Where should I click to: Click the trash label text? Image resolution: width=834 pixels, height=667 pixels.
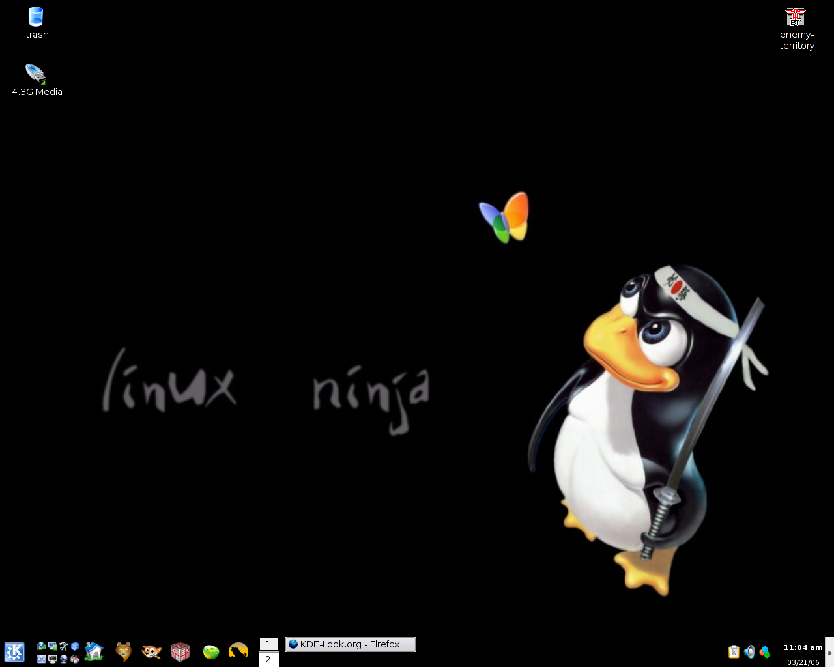(37, 35)
